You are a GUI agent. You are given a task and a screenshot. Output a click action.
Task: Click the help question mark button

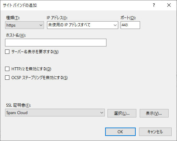click(154, 5)
